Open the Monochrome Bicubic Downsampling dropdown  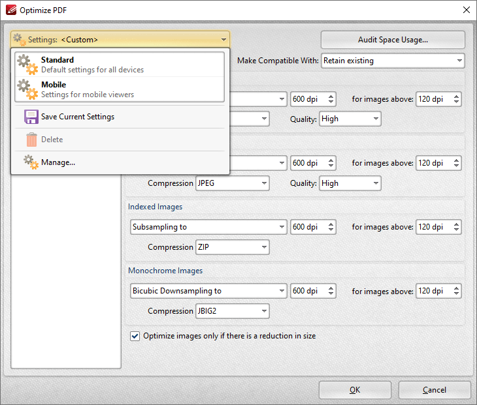tap(208, 291)
